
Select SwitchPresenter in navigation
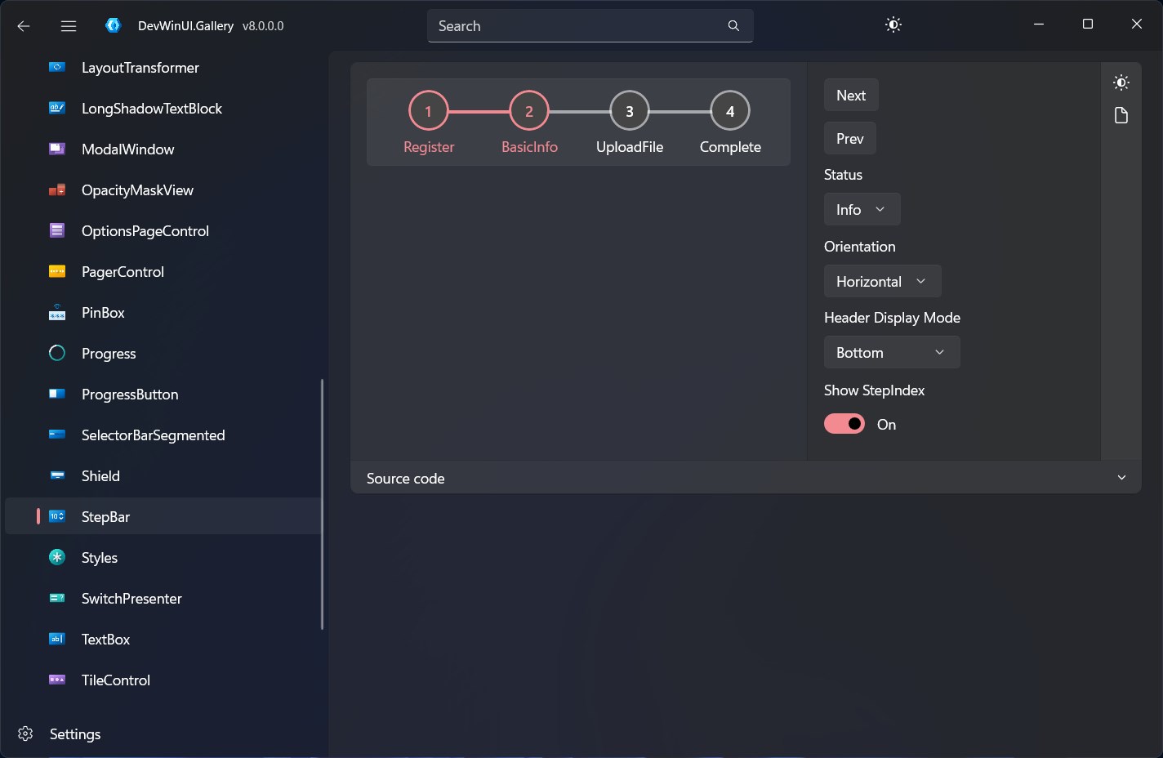coord(163,599)
